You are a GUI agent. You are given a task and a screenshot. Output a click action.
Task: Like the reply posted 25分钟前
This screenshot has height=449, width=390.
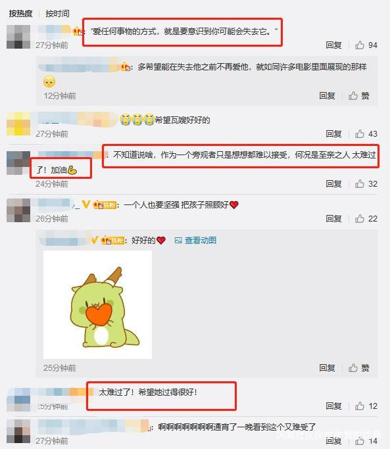[353, 367]
